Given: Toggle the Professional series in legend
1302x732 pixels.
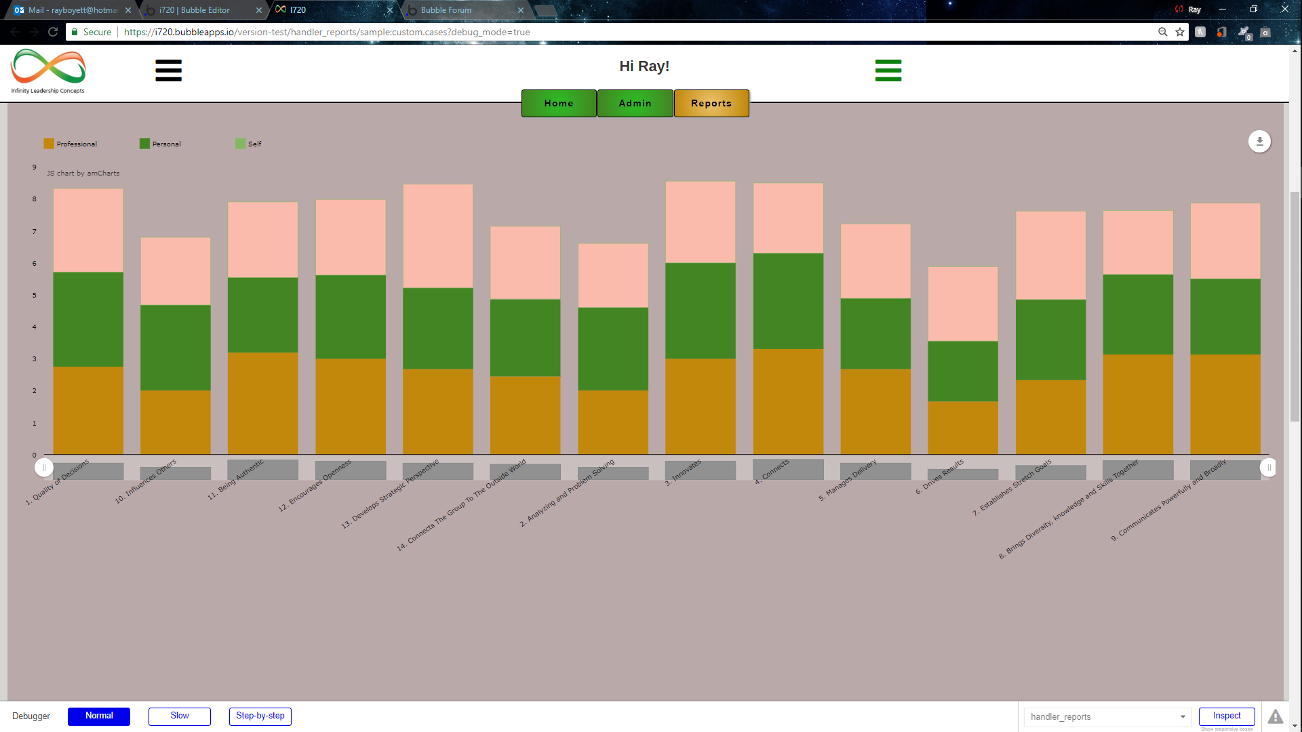Looking at the screenshot, I should (70, 144).
